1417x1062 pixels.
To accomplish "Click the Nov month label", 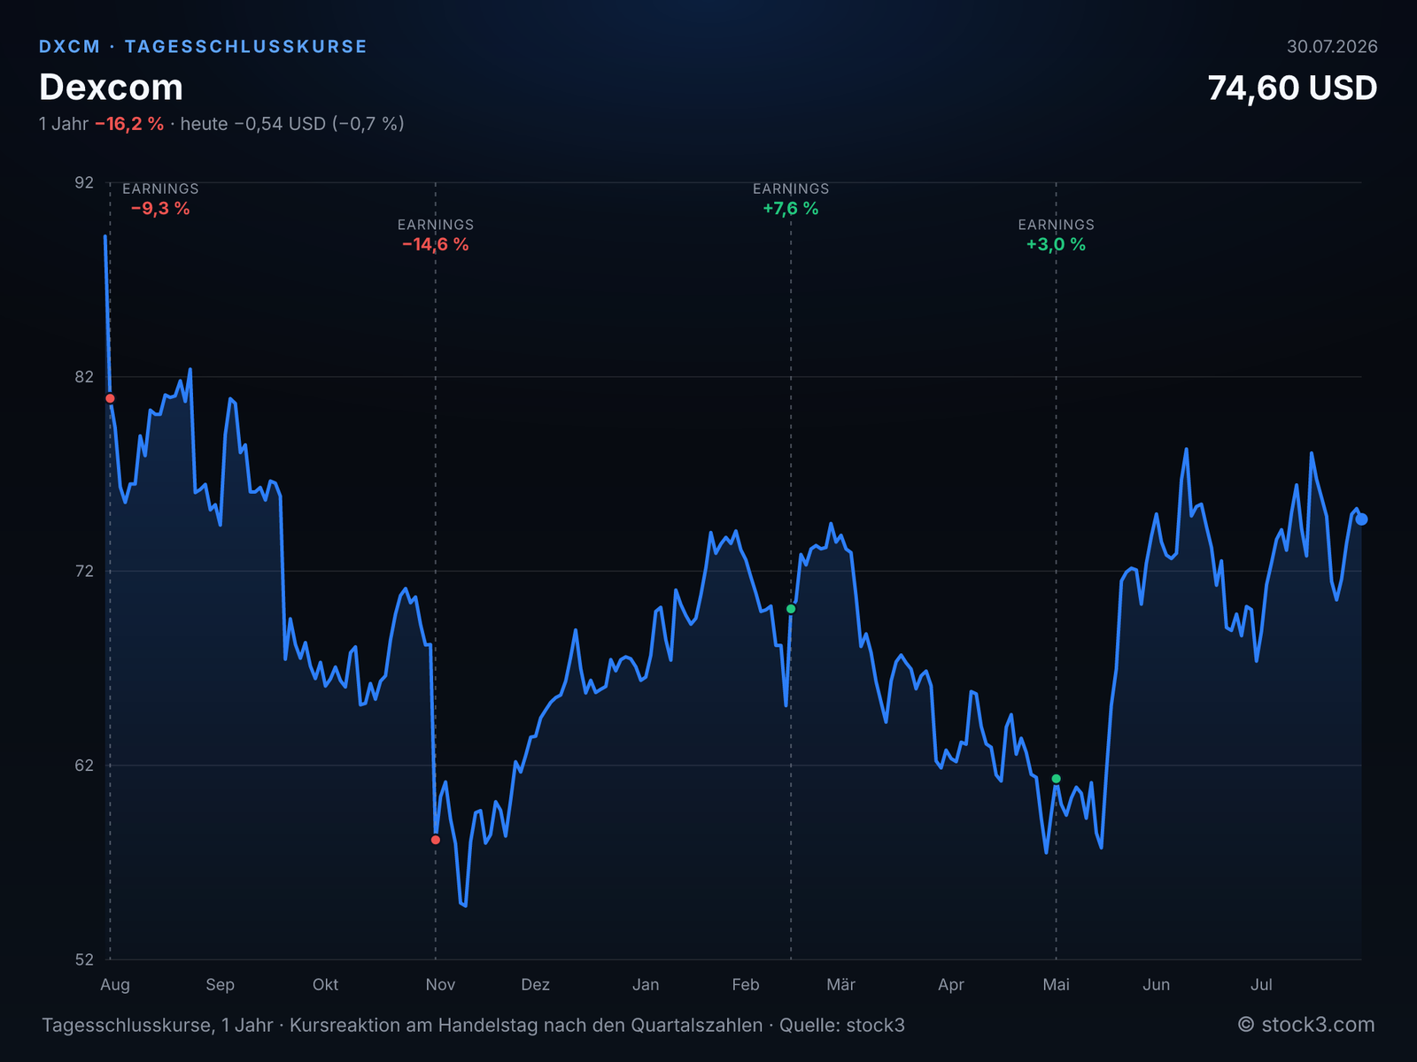I will [x=440, y=985].
